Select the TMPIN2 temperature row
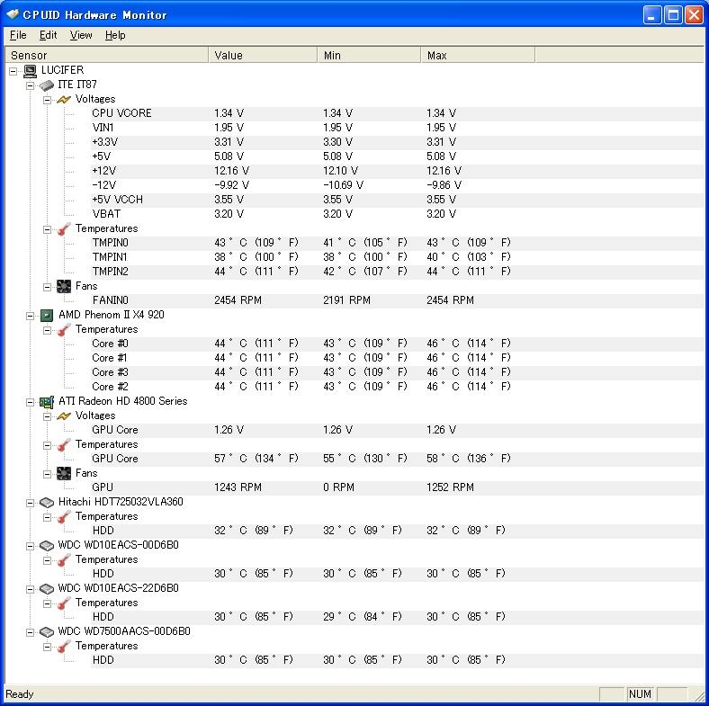This screenshot has width=709, height=706. [397, 272]
